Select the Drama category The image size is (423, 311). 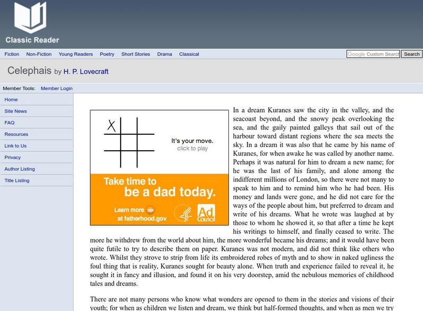164,54
